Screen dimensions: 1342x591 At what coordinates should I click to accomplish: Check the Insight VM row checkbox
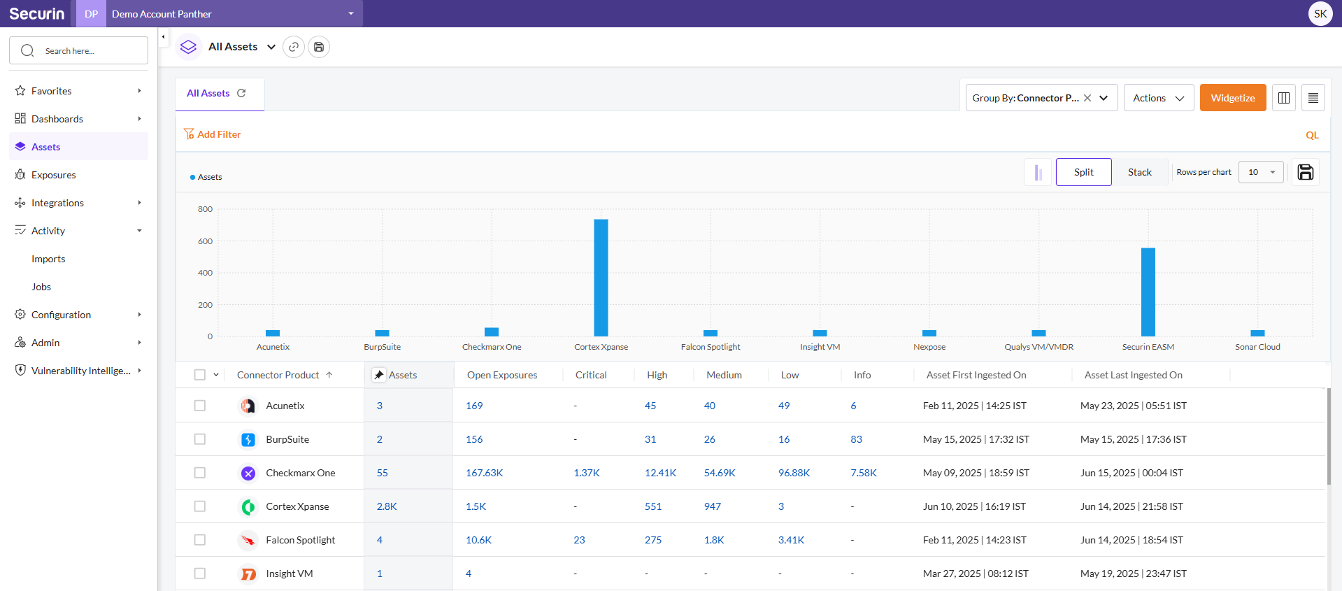tap(200, 574)
